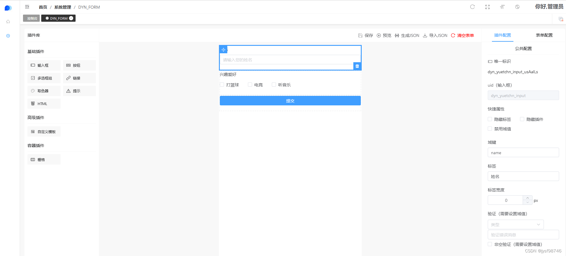Select the DYN_FORM tab
This screenshot has height=256, width=566.
coord(58,18)
